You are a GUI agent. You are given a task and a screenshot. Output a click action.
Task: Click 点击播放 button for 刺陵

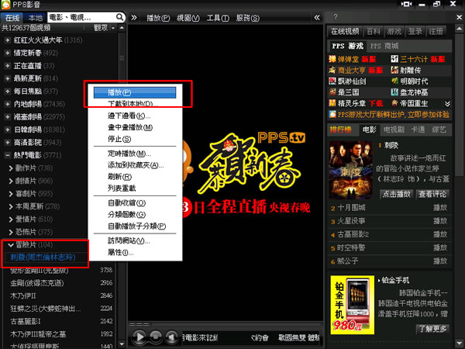[396, 194]
